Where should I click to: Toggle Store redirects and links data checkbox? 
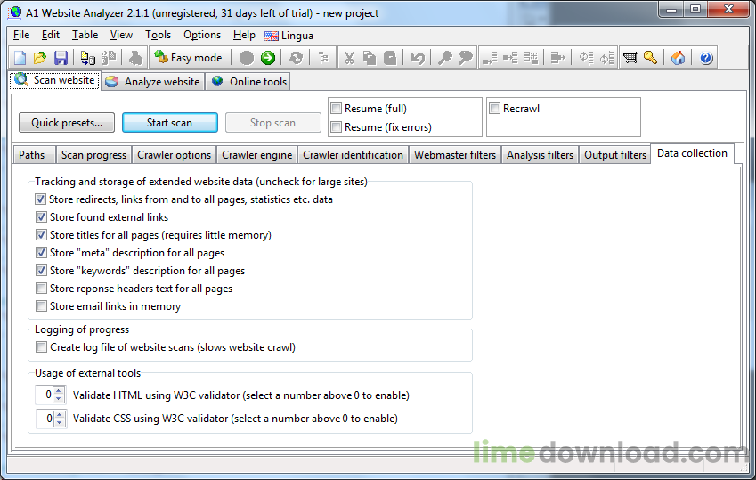[x=40, y=199]
